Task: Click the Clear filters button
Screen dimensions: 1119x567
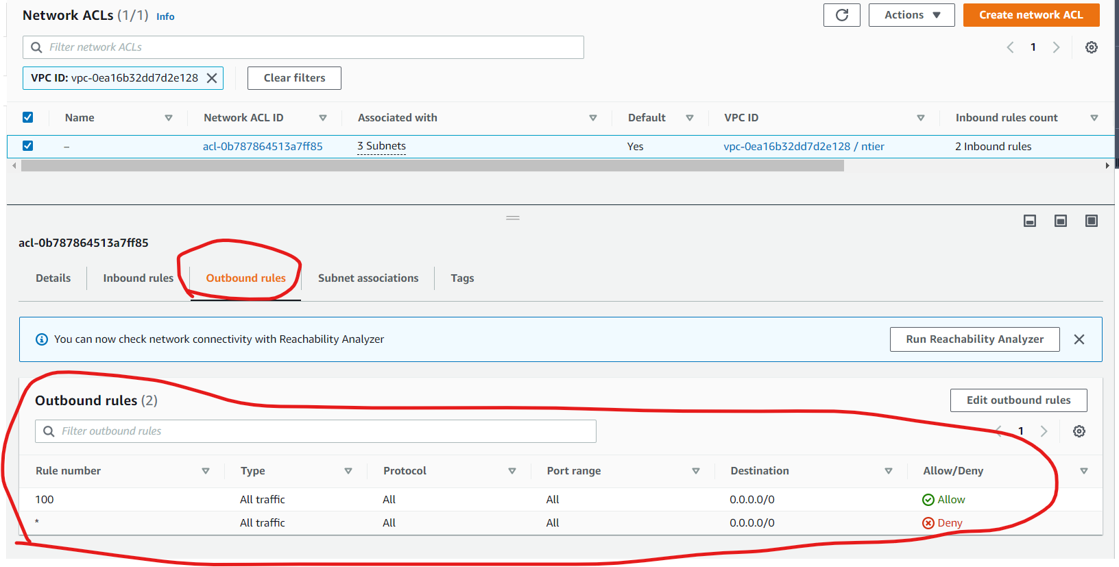Action: pyautogui.click(x=295, y=78)
